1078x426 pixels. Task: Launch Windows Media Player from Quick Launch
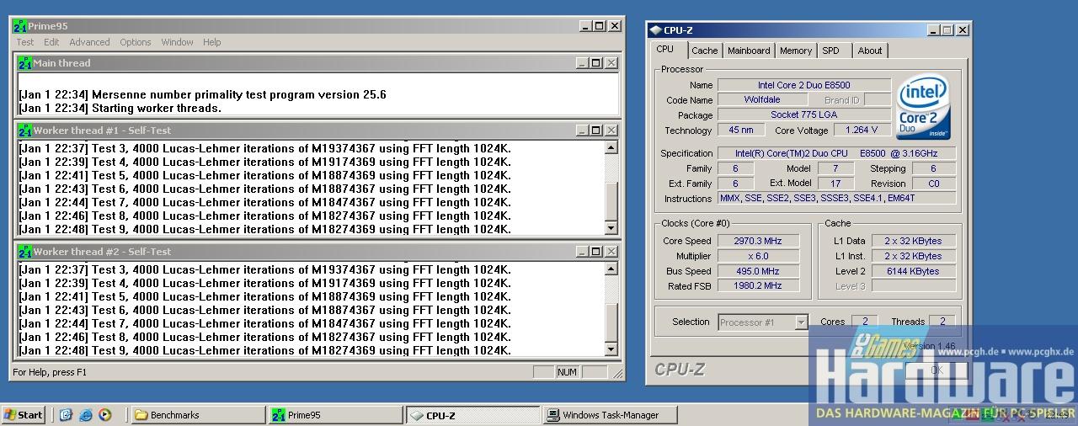(x=105, y=414)
